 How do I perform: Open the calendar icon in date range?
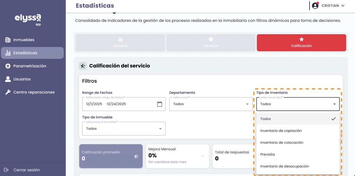tap(159, 104)
